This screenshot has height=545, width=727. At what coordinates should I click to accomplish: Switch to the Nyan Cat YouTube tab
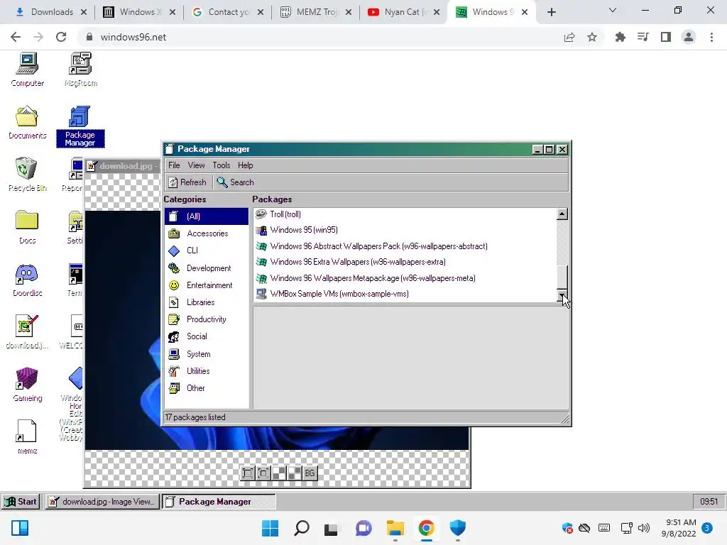403,12
